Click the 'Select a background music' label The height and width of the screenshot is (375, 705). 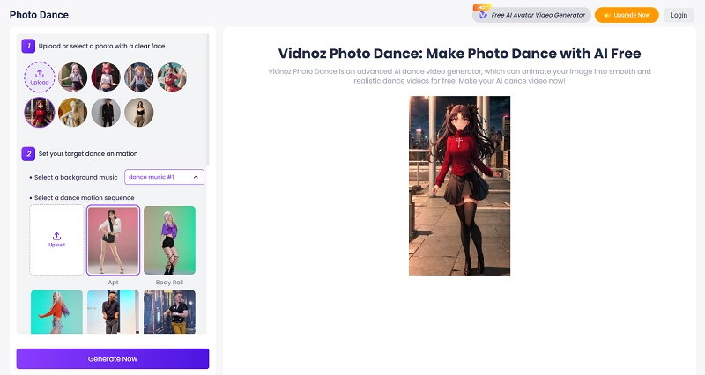[x=76, y=178]
